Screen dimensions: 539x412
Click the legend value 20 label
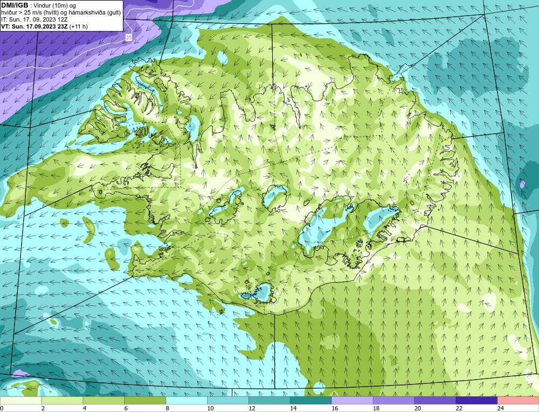418,408
